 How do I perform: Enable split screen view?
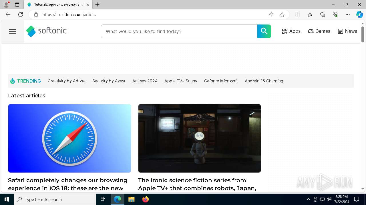coord(297,15)
